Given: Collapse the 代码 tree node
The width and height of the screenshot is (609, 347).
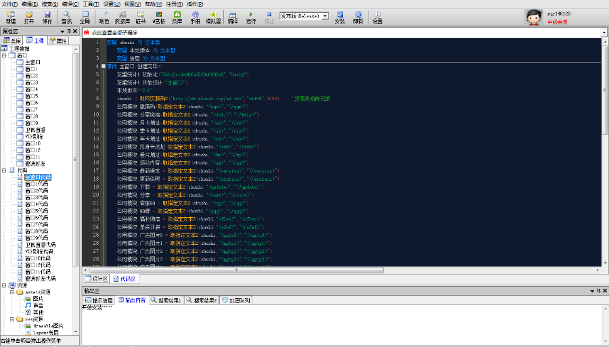Looking at the screenshot, I should pyautogui.click(x=4, y=170).
